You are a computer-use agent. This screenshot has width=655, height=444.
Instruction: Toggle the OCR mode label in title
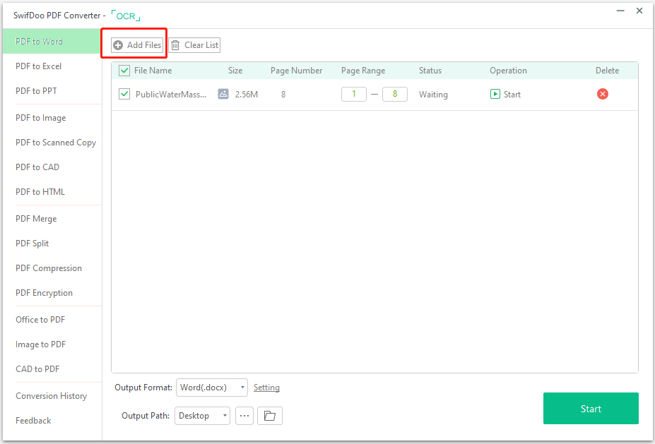click(126, 16)
